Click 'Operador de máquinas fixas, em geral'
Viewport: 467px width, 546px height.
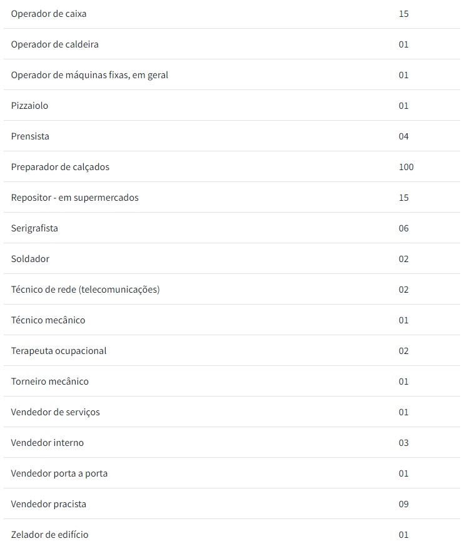click(x=89, y=75)
